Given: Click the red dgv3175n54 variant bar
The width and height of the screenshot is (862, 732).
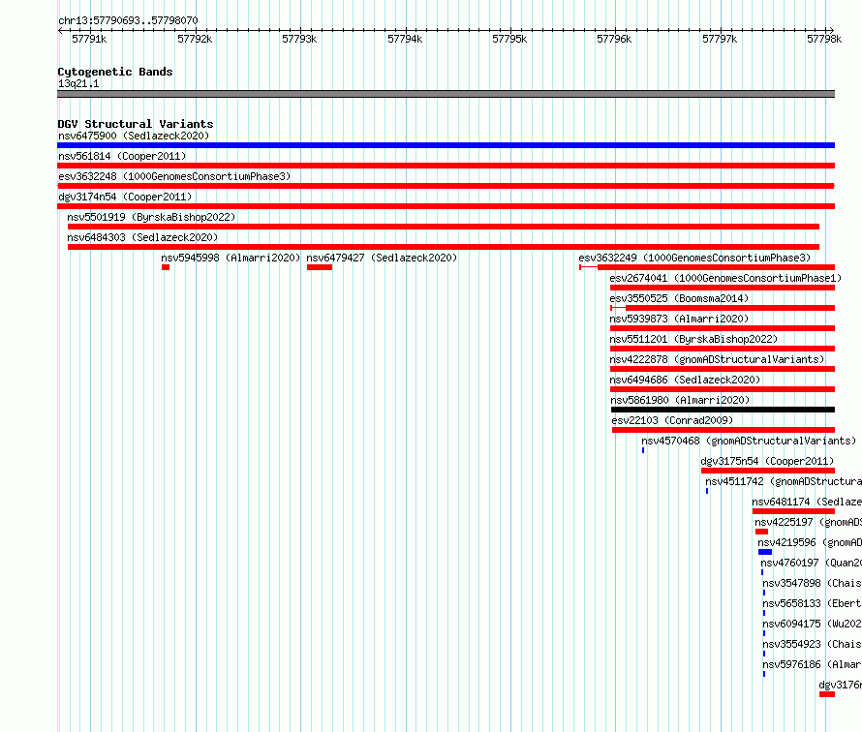Looking at the screenshot, I should (x=768, y=471).
